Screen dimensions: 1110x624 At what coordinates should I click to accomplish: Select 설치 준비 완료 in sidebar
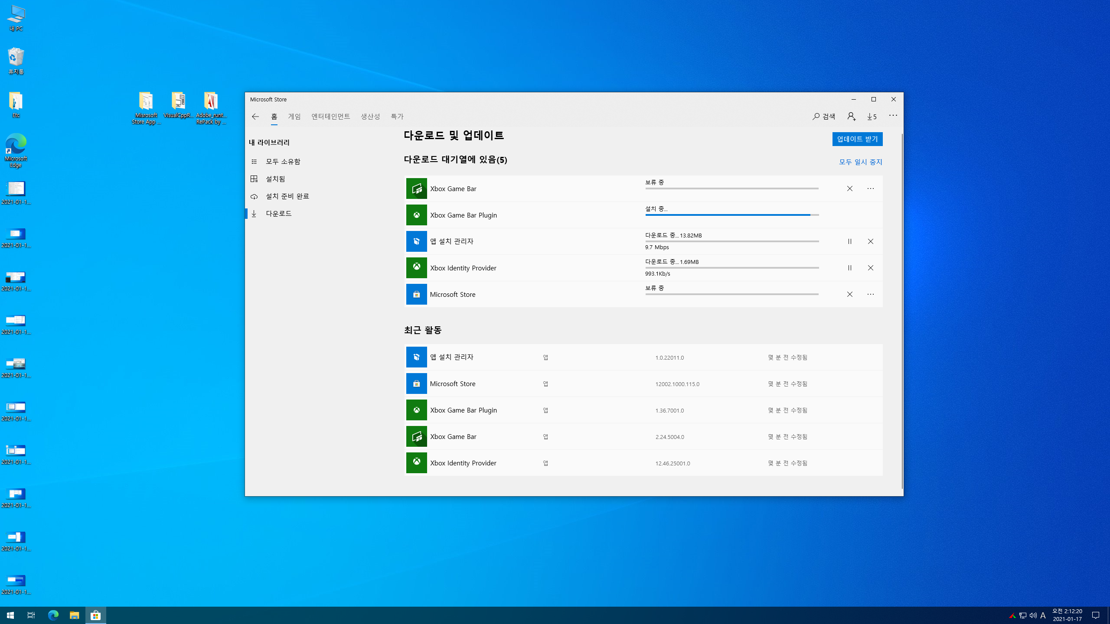(287, 196)
